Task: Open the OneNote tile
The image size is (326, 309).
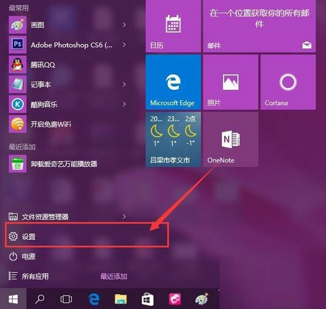Action: [x=230, y=140]
